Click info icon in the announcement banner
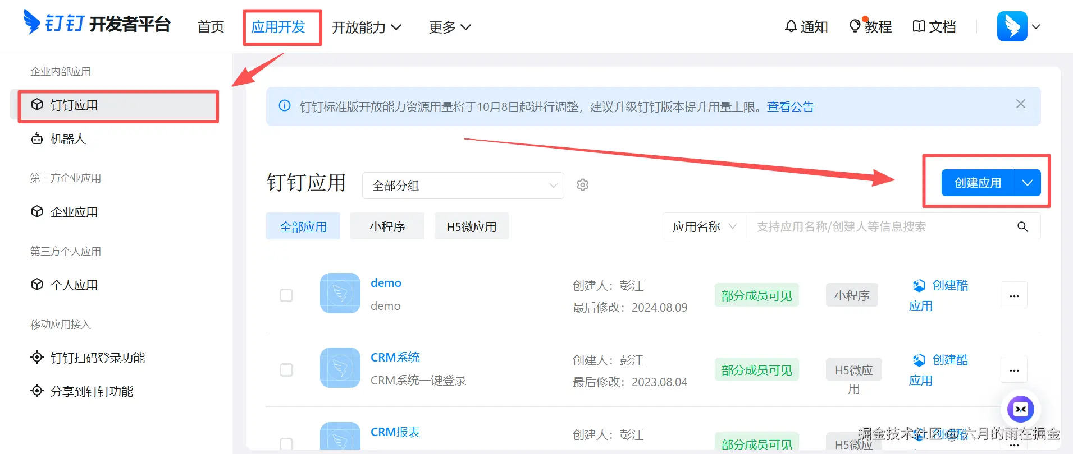1073x454 pixels. pyautogui.click(x=285, y=106)
